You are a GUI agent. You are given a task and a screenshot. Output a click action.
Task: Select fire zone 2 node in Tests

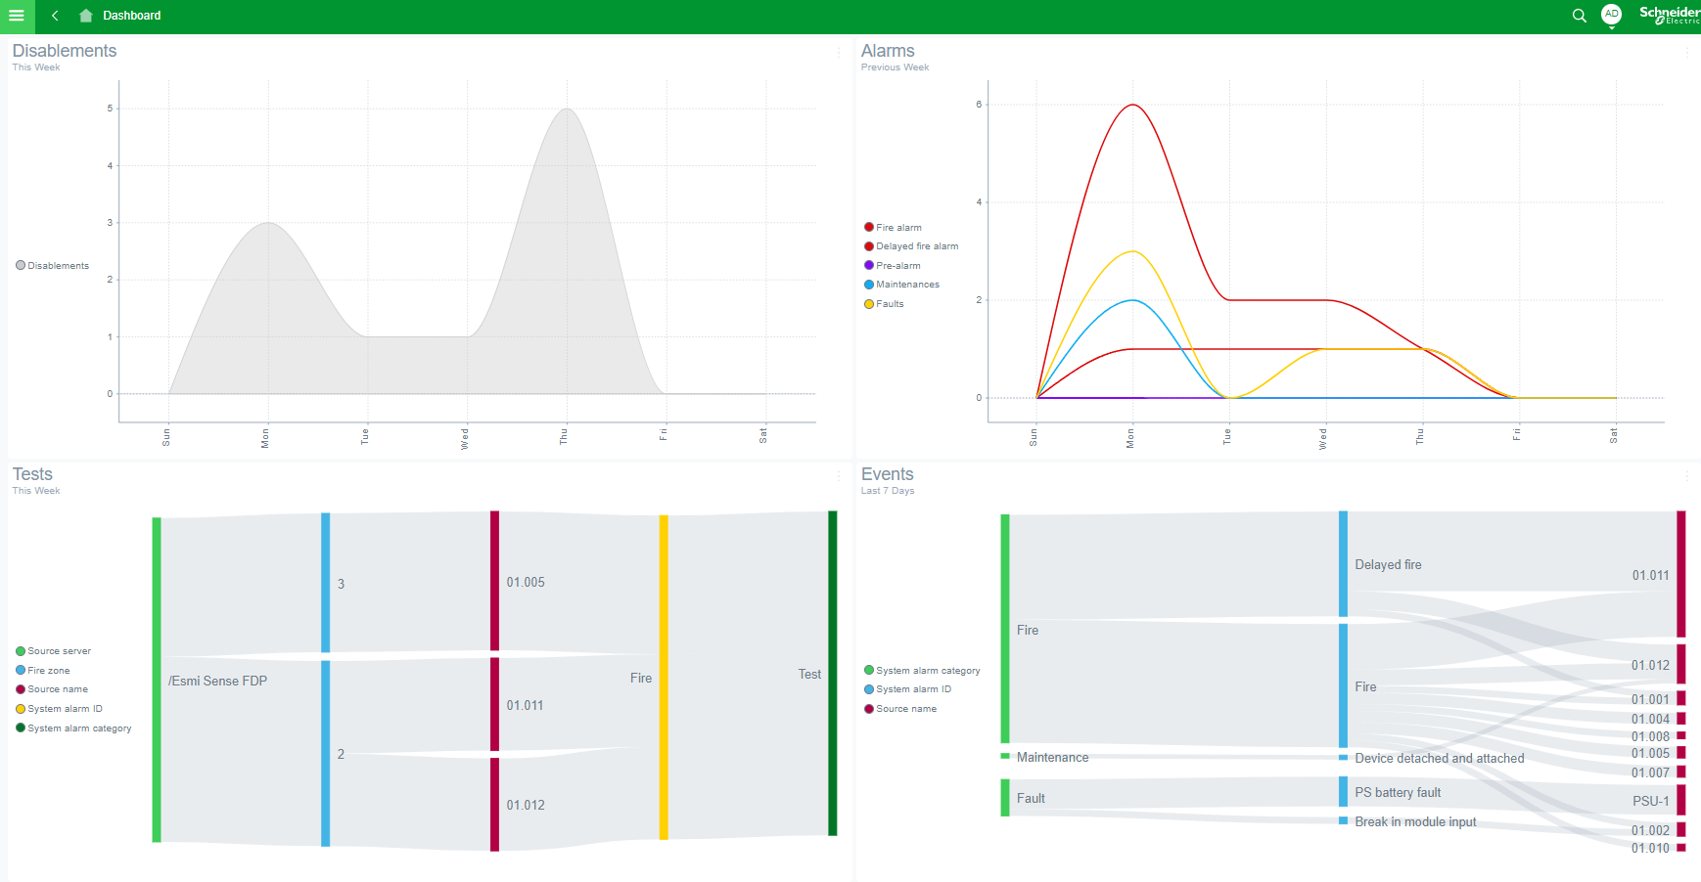[326, 753]
